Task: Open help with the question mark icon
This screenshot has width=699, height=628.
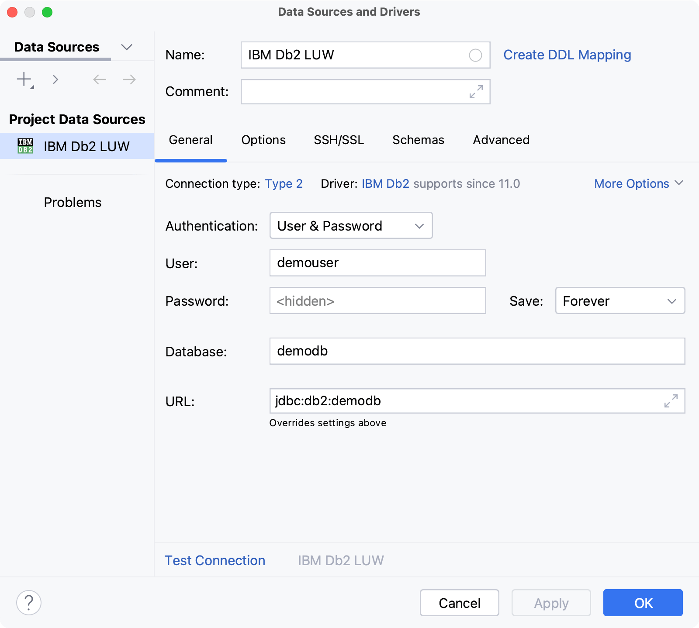Action: coord(29,603)
